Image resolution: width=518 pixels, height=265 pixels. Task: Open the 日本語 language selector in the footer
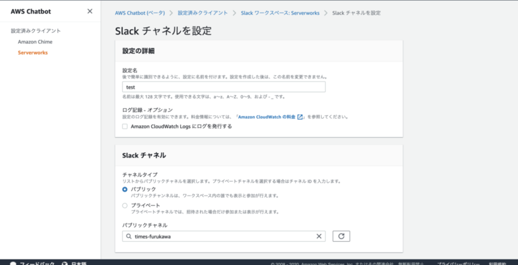pyautogui.click(x=74, y=263)
